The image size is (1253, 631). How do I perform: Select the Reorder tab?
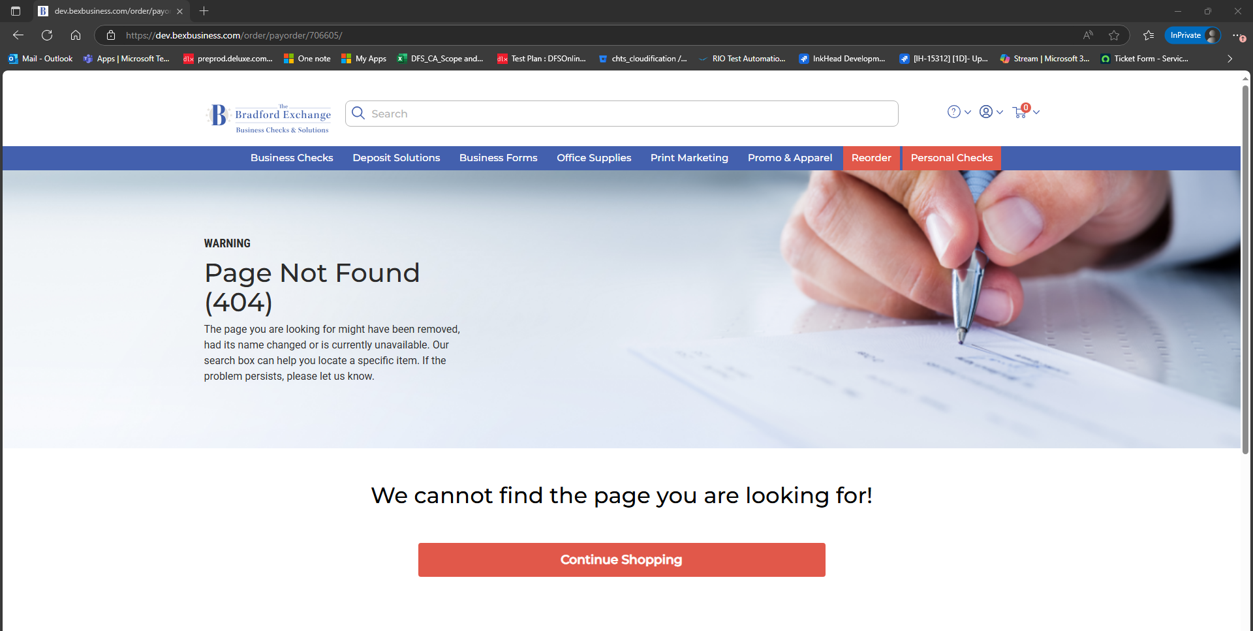(x=871, y=158)
